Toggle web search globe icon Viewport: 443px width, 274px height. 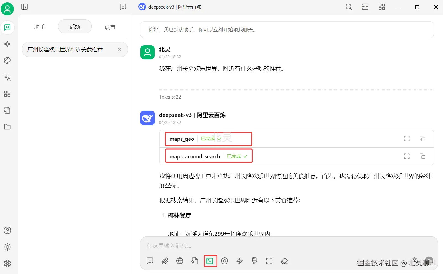[180, 261]
